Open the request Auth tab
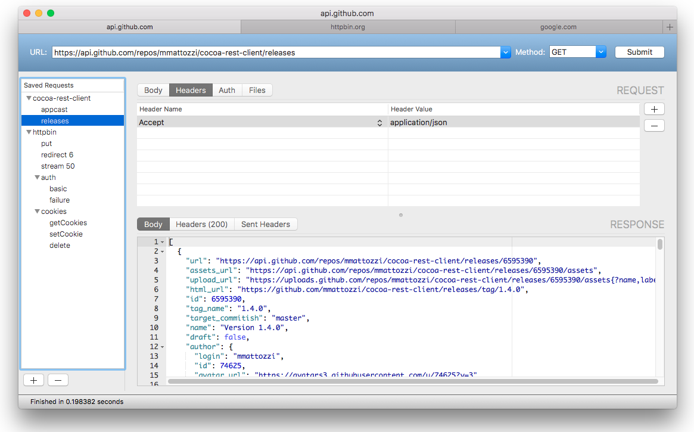 coord(227,91)
